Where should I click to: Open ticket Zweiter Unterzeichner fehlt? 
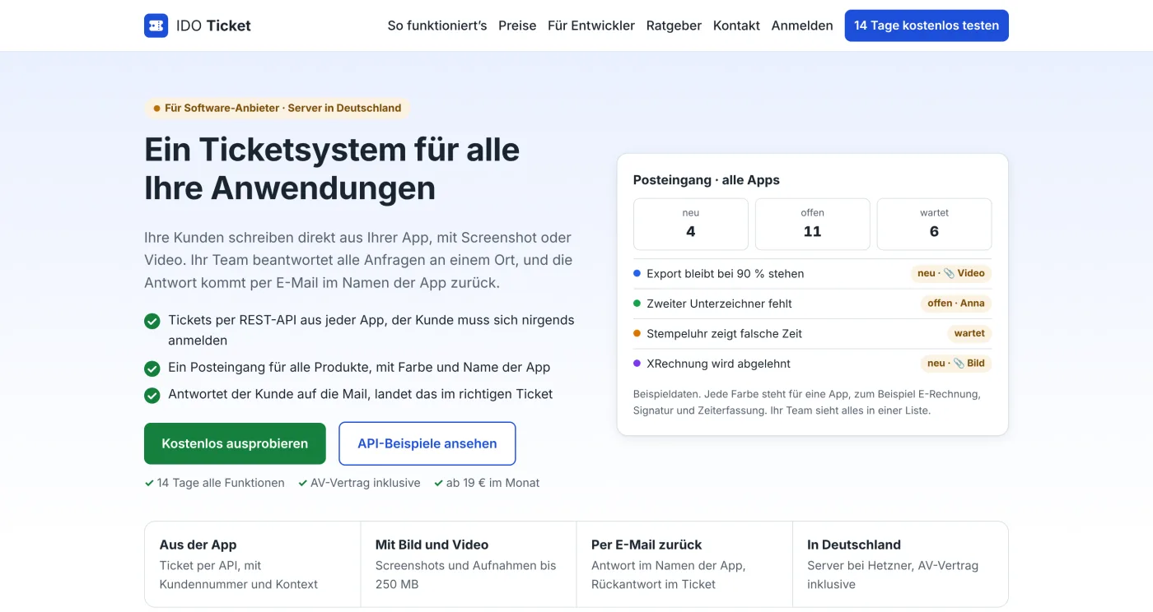coord(813,304)
